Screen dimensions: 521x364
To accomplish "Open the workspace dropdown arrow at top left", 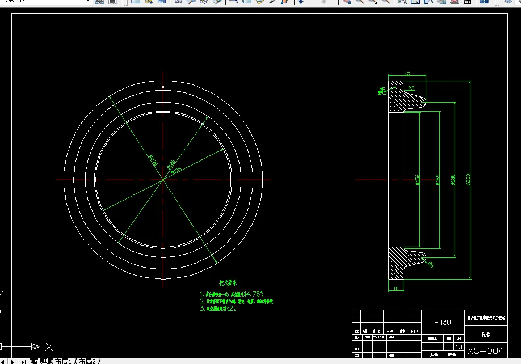I will pyautogui.click(x=88, y=1).
